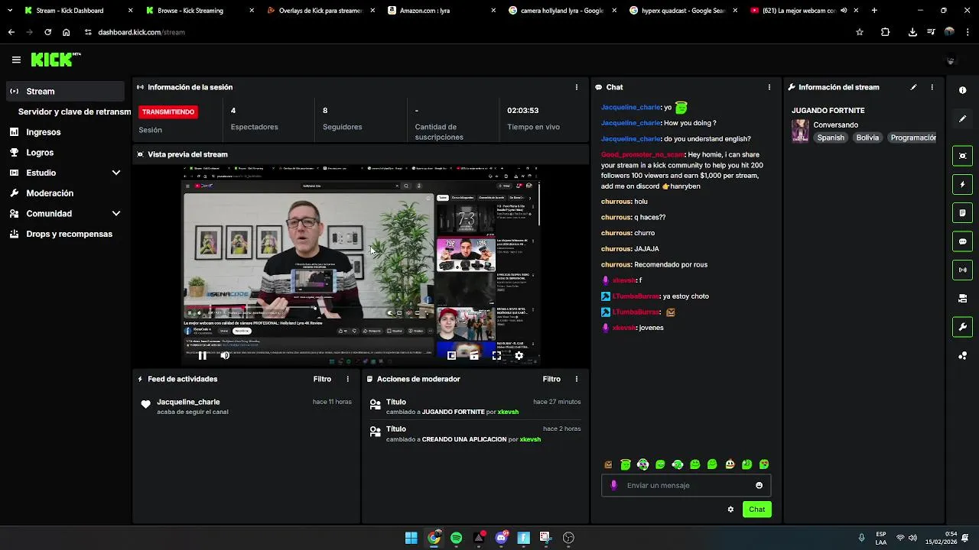Viewport: 979px width, 550px height.
Task: Toggle the camera moderator widget in toolbar
Action: pos(962,298)
